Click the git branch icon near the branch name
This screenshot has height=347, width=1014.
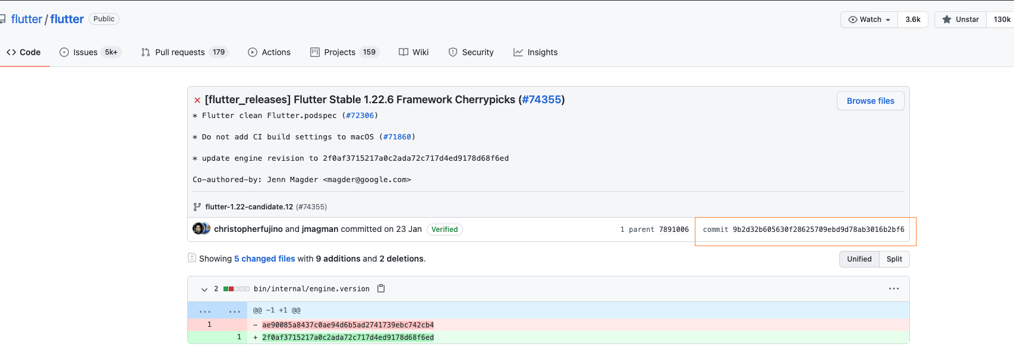tap(197, 207)
